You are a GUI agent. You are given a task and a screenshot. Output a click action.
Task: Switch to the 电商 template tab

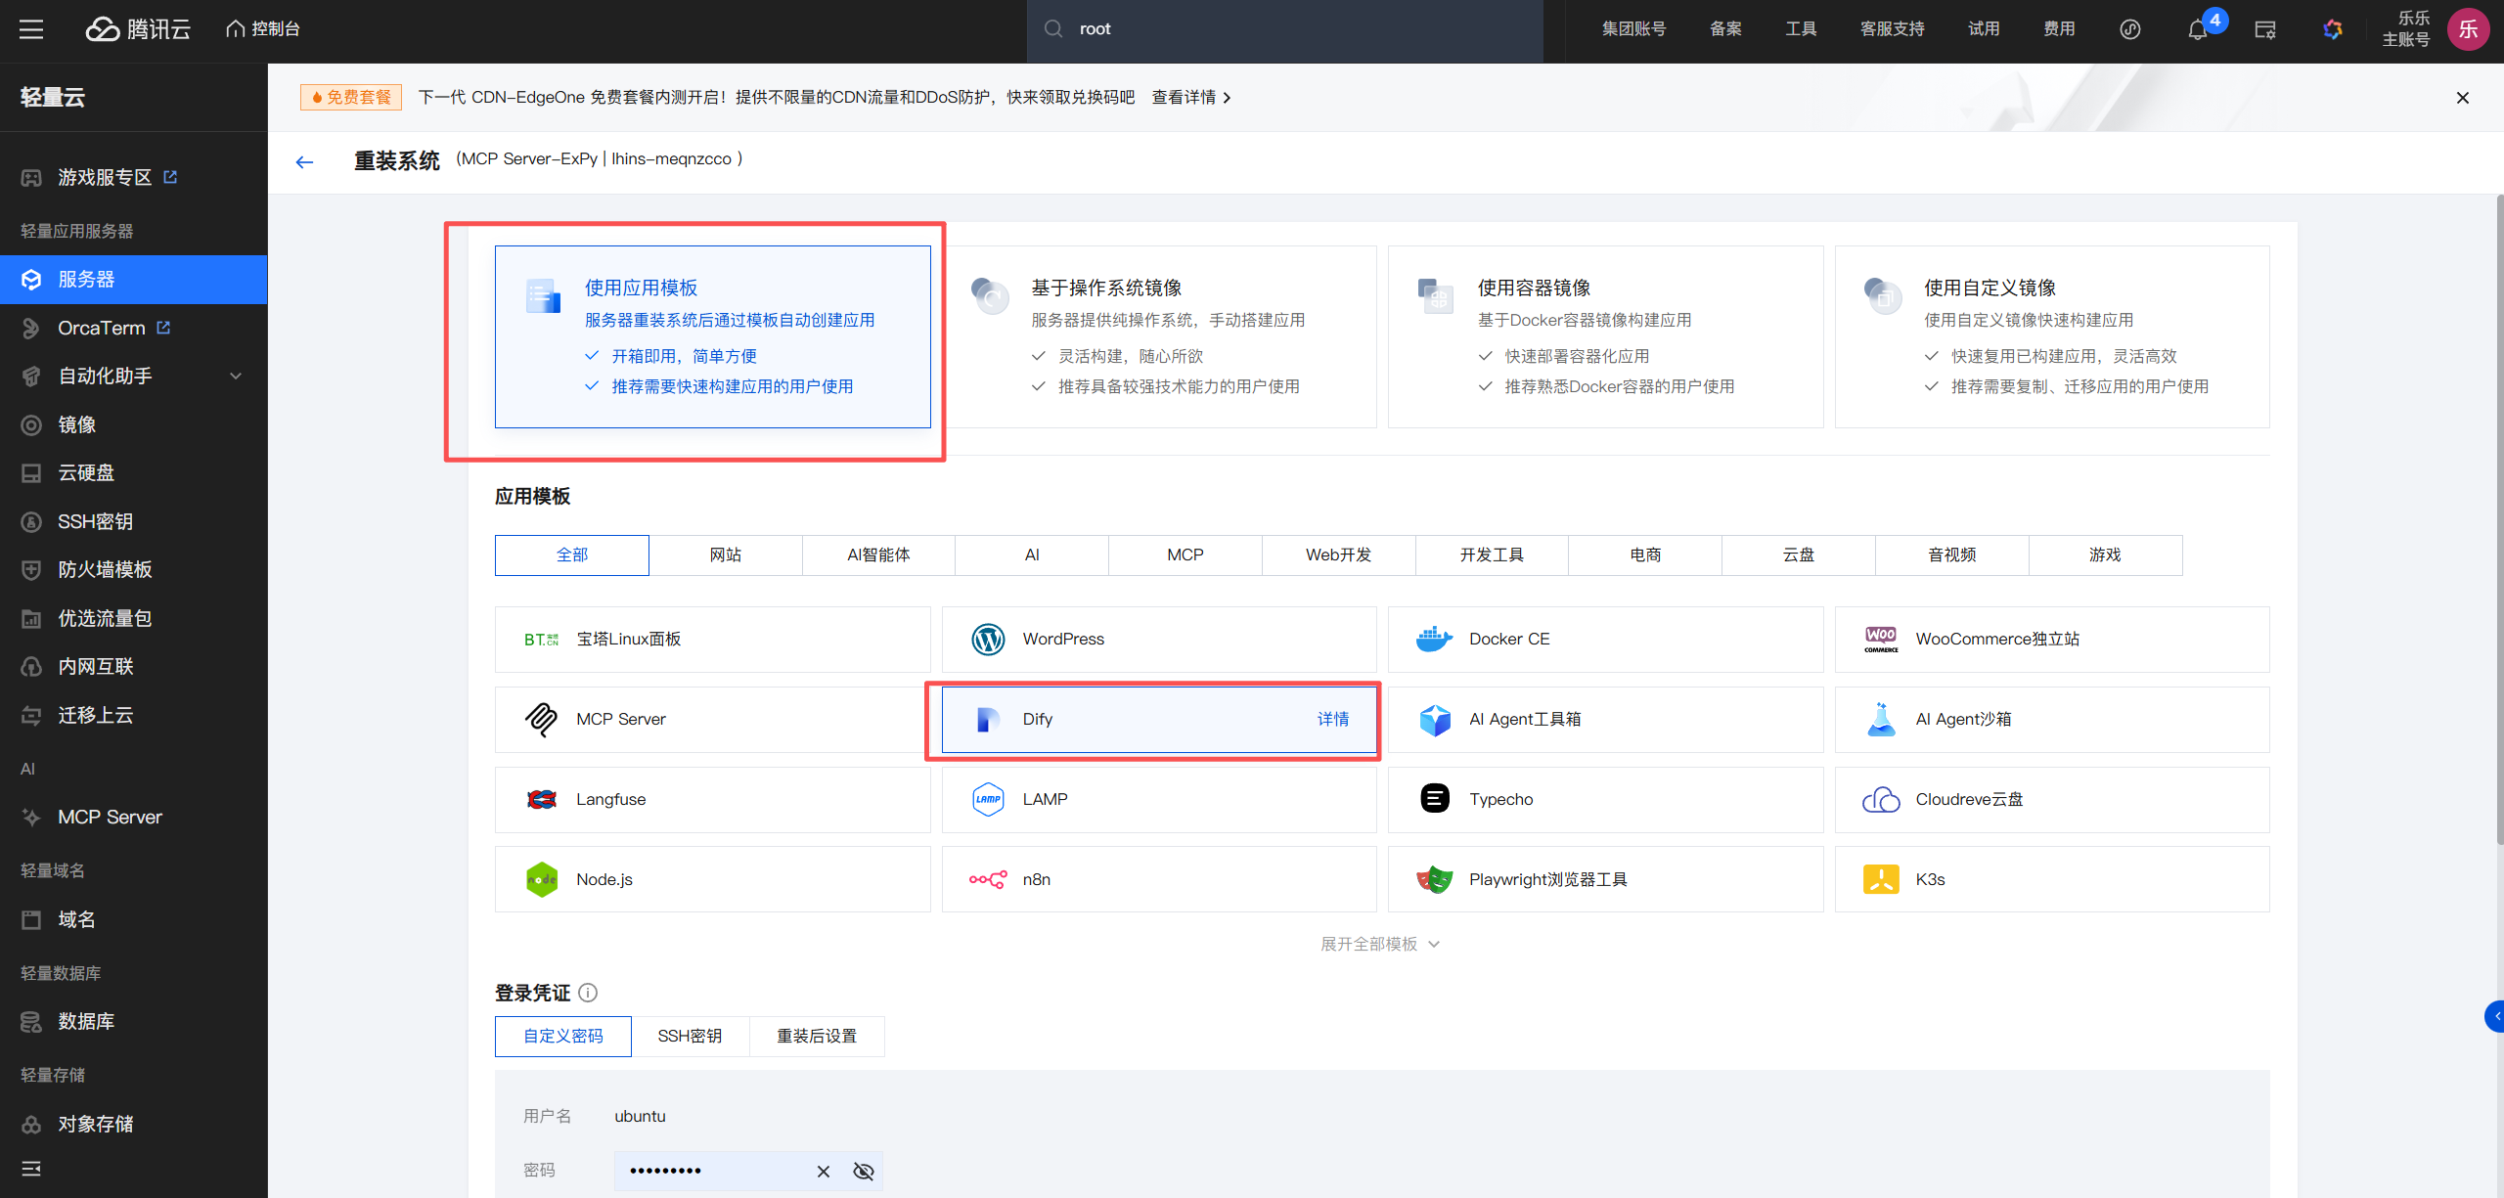pyautogui.click(x=1645, y=555)
